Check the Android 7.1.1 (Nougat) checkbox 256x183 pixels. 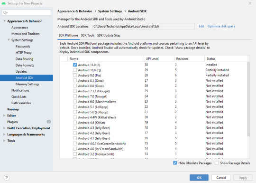[75, 91]
